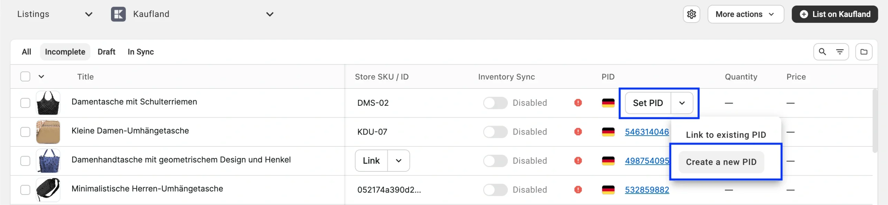
Task: Select Create a new PID option
Action: [721, 162]
